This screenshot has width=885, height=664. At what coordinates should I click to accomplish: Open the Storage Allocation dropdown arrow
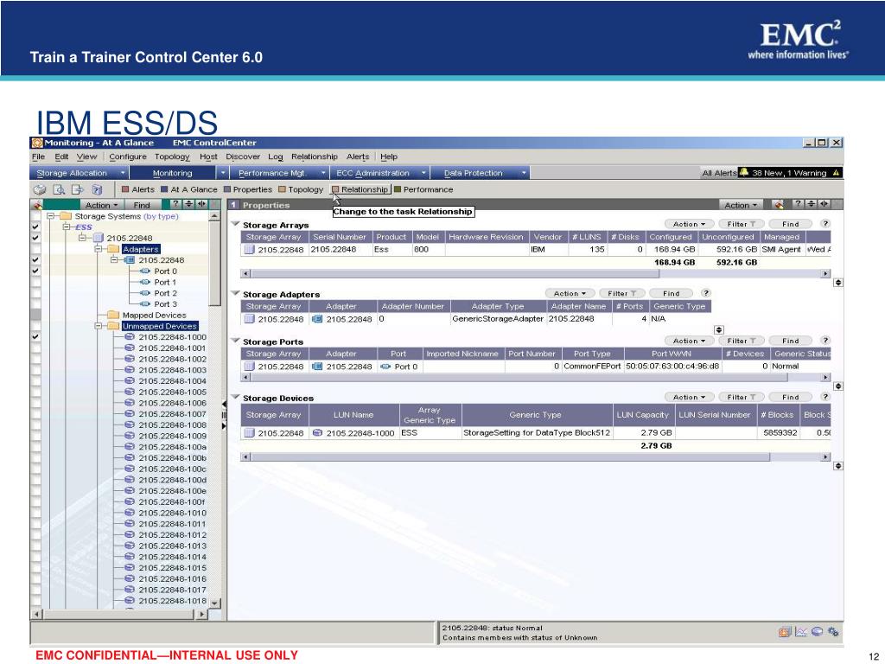coord(123,172)
